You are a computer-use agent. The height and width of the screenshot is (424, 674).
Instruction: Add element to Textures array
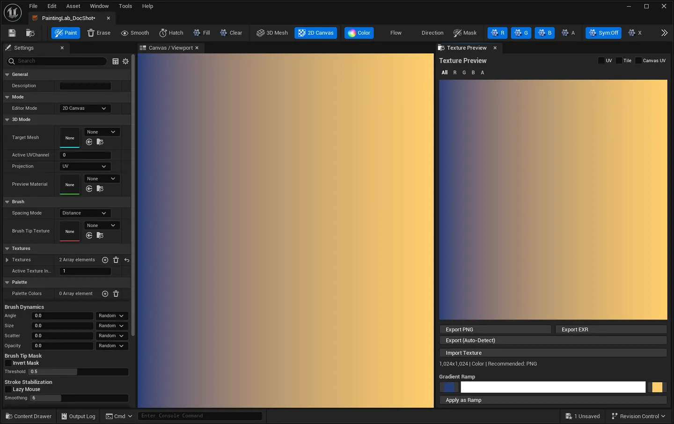click(x=105, y=260)
